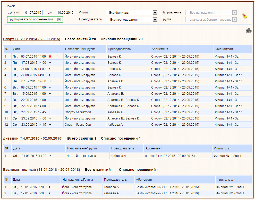Click 'Спорт+ (02.12.2014 - 23.09.2015)' cell in row 12
The height and width of the screenshot is (200, 255).
175,125
